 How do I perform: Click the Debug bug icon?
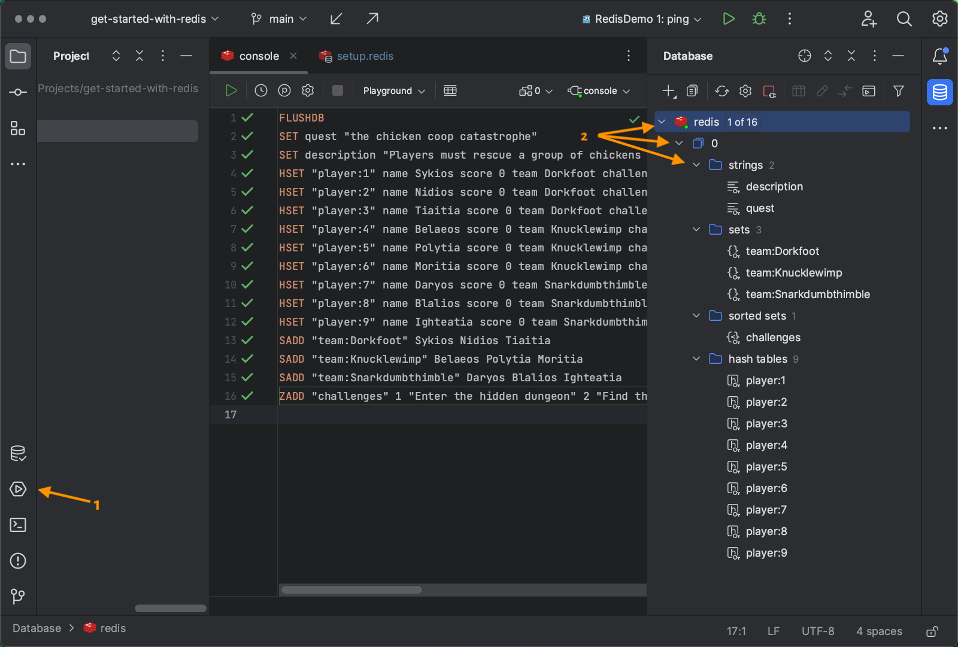coord(759,19)
